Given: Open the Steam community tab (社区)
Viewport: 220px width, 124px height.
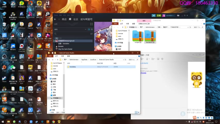Looking at the screenshot, I should click(x=76, y=19).
